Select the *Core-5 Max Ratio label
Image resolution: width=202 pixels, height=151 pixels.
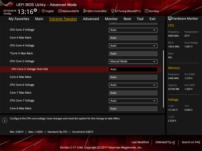(x=21, y=53)
